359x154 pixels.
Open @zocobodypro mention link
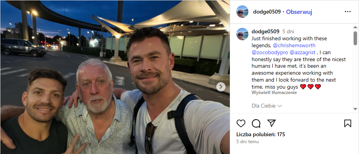point(270,53)
